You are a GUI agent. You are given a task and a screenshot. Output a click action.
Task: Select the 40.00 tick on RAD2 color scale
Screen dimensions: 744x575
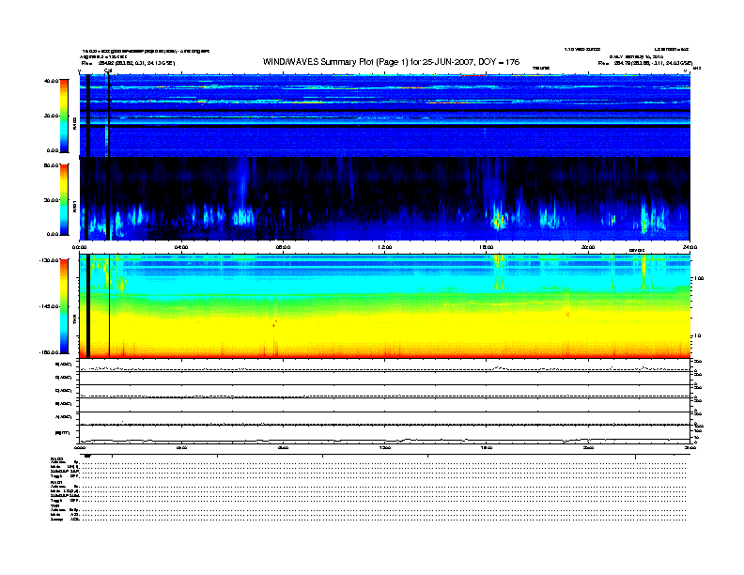click(52, 81)
